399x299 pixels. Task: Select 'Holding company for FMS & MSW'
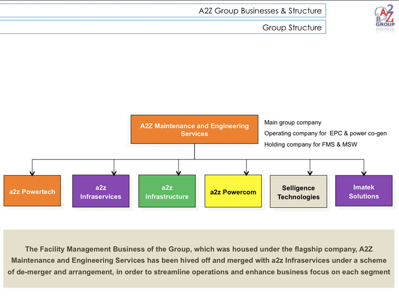coord(311,145)
